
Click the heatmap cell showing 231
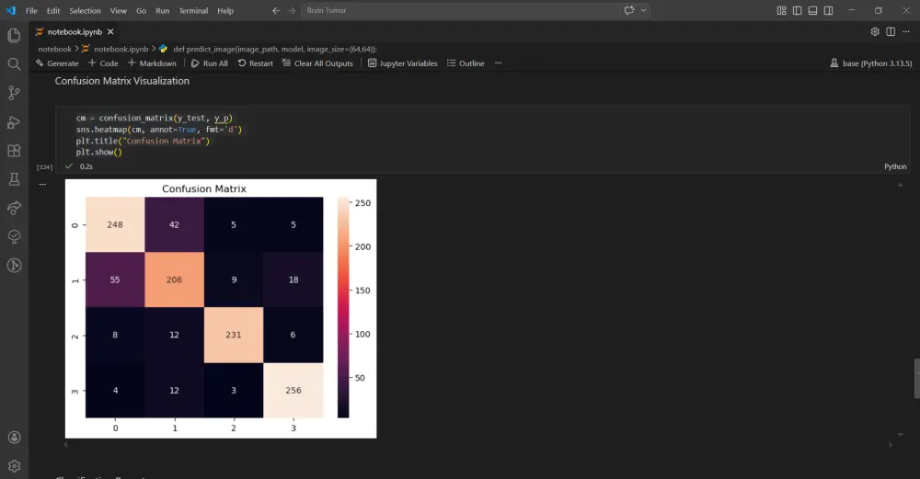[234, 335]
